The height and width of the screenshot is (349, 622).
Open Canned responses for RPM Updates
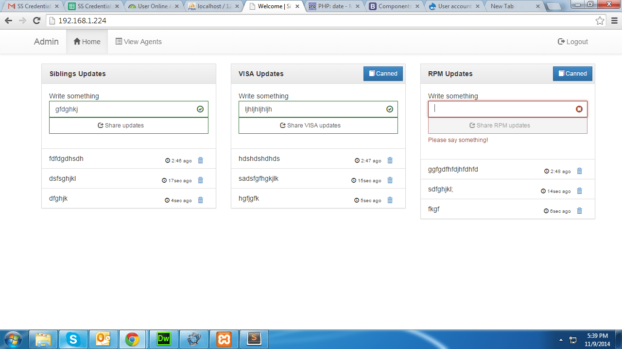(x=572, y=73)
